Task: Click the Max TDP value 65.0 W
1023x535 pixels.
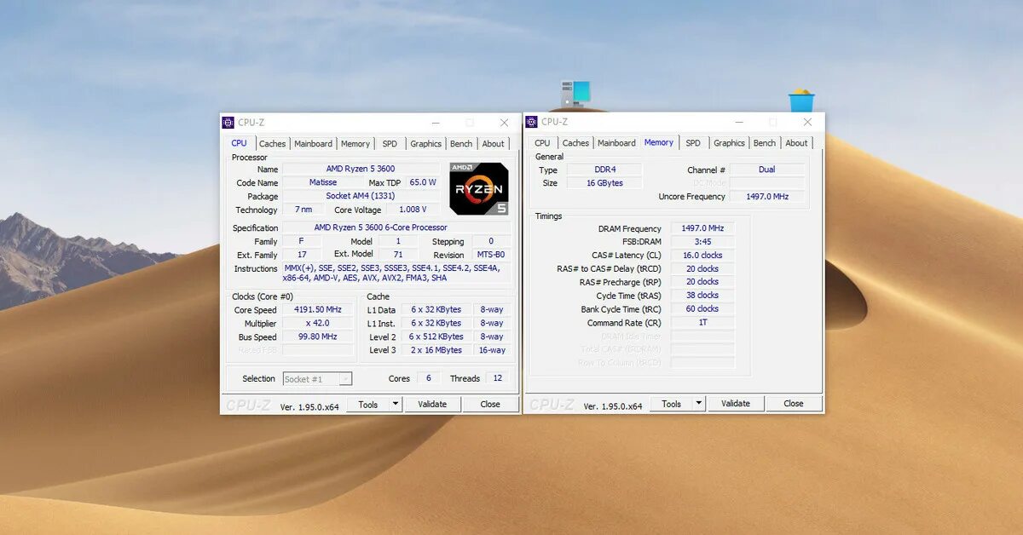Action: pos(423,182)
